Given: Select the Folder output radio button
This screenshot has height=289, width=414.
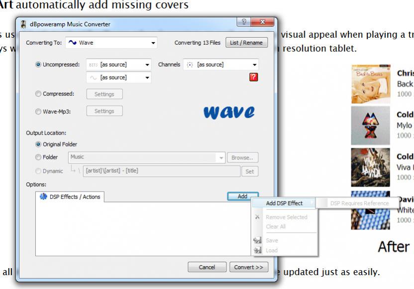Looking at the screenshot, I should point(38,157).
